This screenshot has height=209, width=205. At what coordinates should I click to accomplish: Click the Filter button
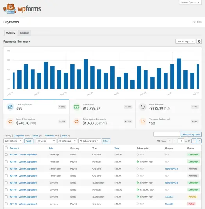106,141
